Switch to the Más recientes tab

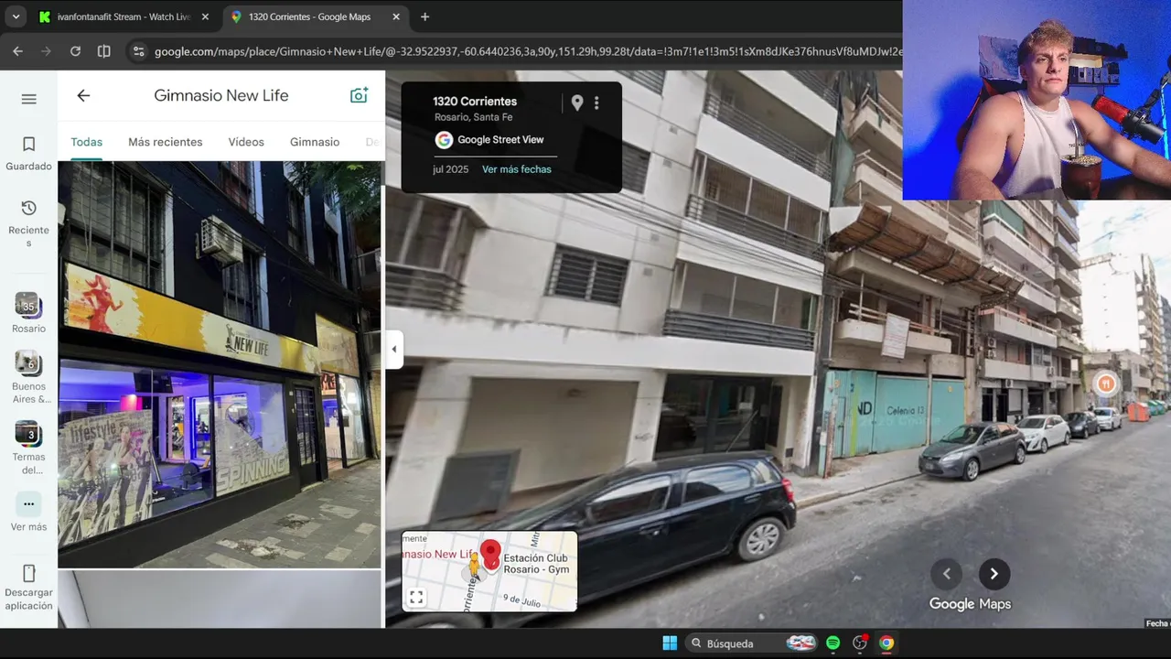(166, 142)
